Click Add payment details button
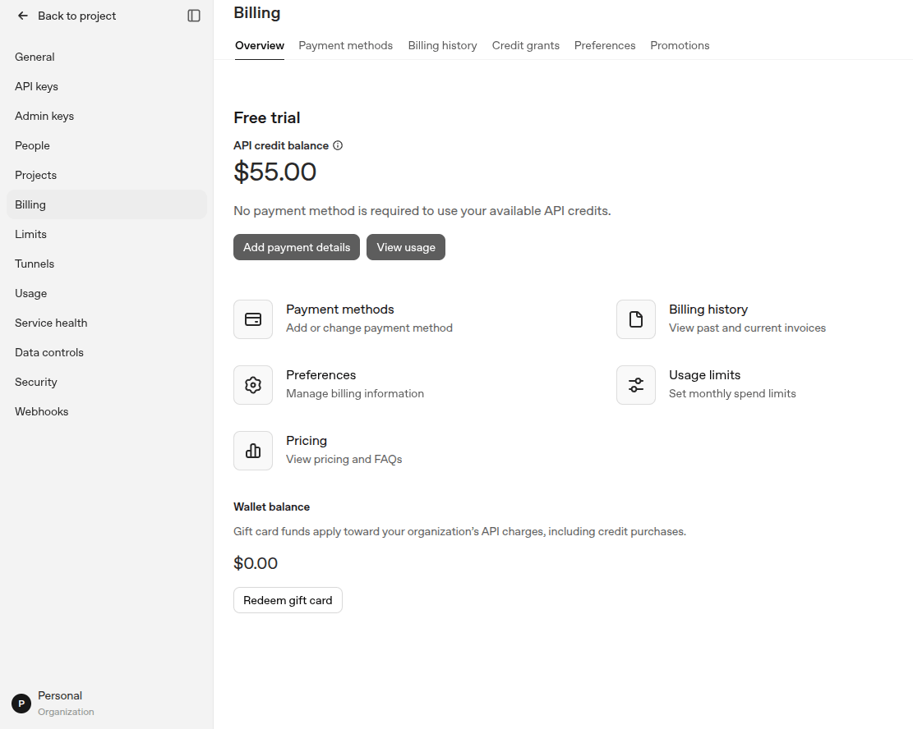Viewport: 913px width, 729px height. pos(297,247)
